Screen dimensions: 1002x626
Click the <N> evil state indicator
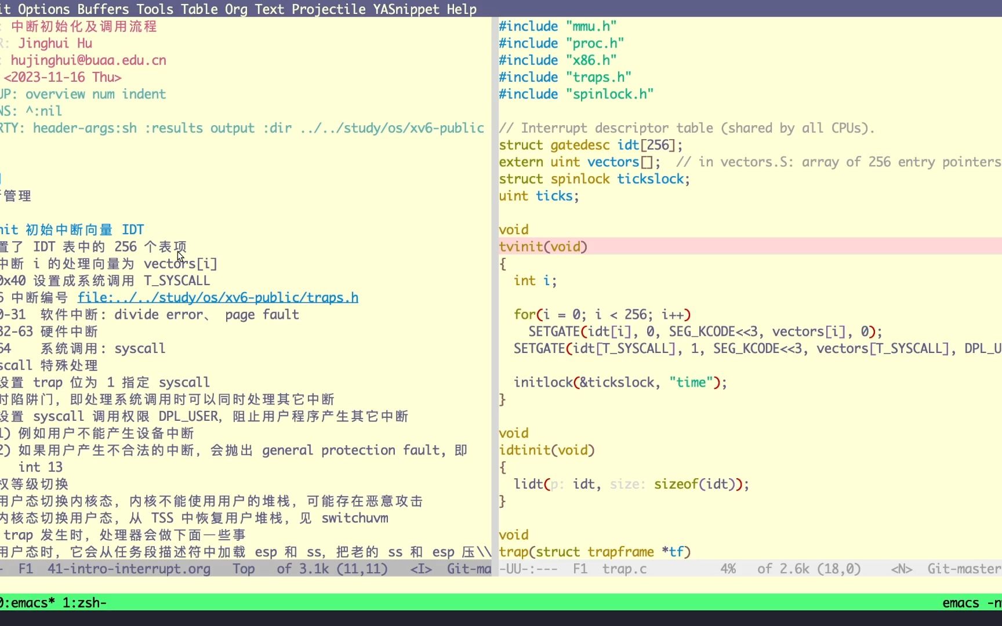tap(902, 569)
